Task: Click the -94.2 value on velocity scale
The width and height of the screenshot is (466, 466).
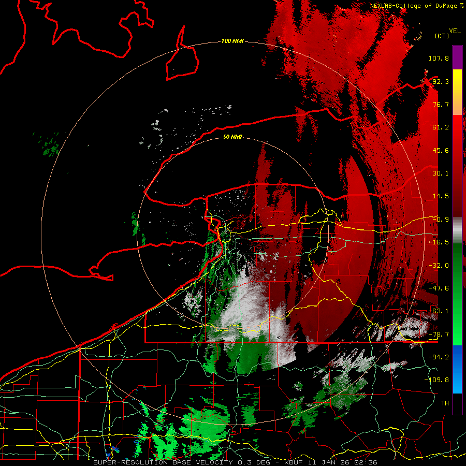Action: tap(439, 357)
